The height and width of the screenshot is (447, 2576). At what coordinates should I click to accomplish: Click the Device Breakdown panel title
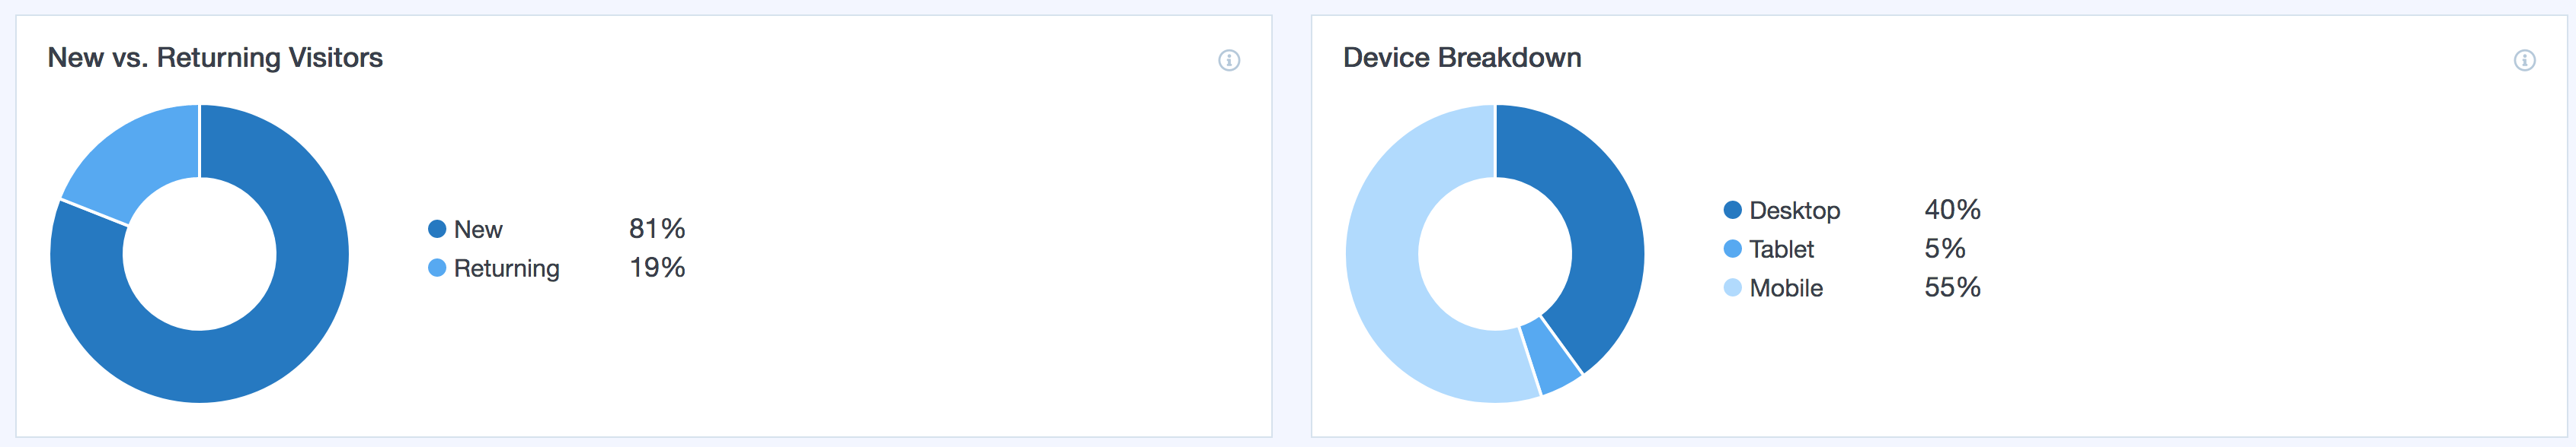point(1462,58)
